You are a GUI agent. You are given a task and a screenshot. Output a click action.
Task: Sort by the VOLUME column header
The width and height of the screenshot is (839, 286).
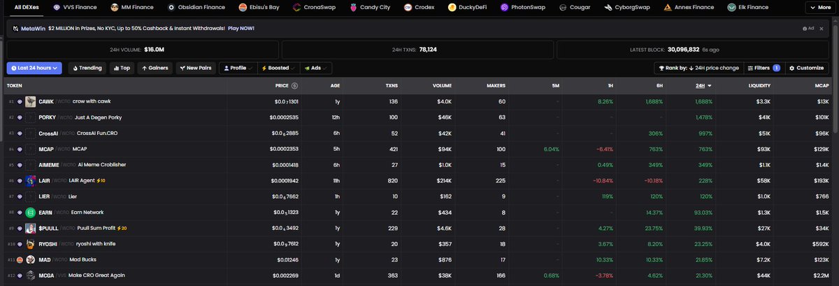(442, 85)
